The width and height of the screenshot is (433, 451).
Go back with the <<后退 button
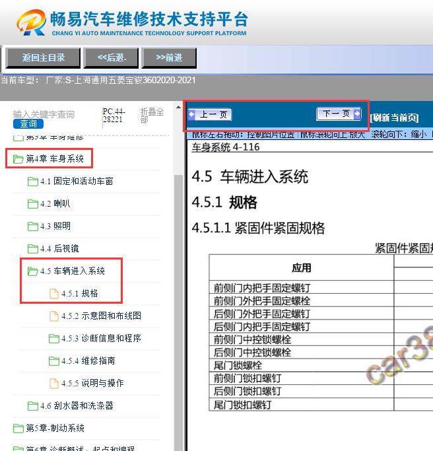[111, 58]
